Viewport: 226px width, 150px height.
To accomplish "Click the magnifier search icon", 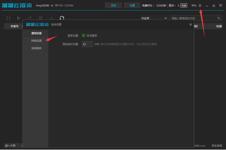I will click(x=219, y=18).
